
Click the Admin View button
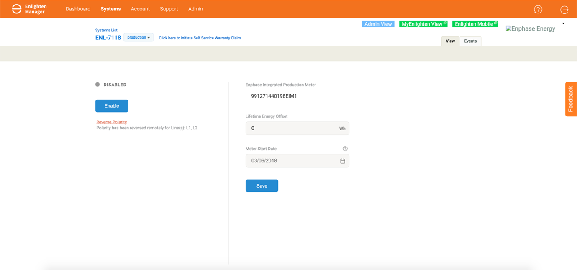(378, 24)
